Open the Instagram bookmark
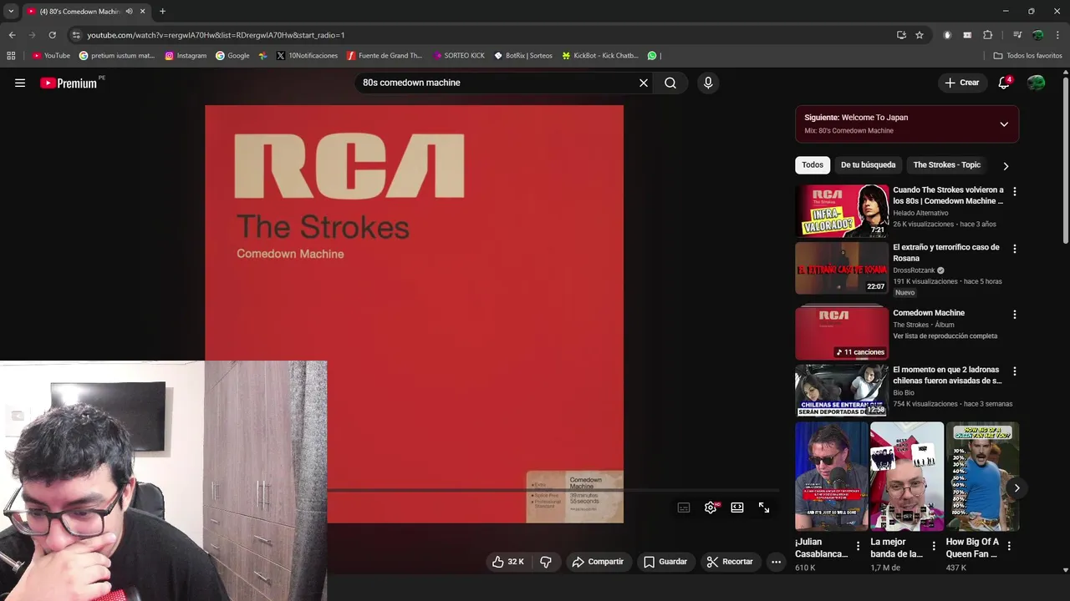Viewport: 1070px width, 601px height. click(186, 56)
